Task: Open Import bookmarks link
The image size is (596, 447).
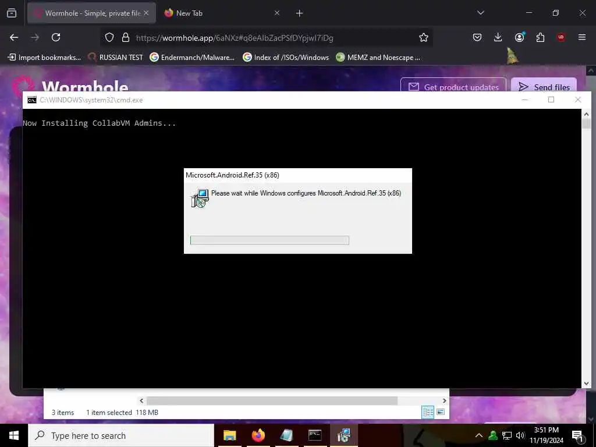Action: pos(44,58)
